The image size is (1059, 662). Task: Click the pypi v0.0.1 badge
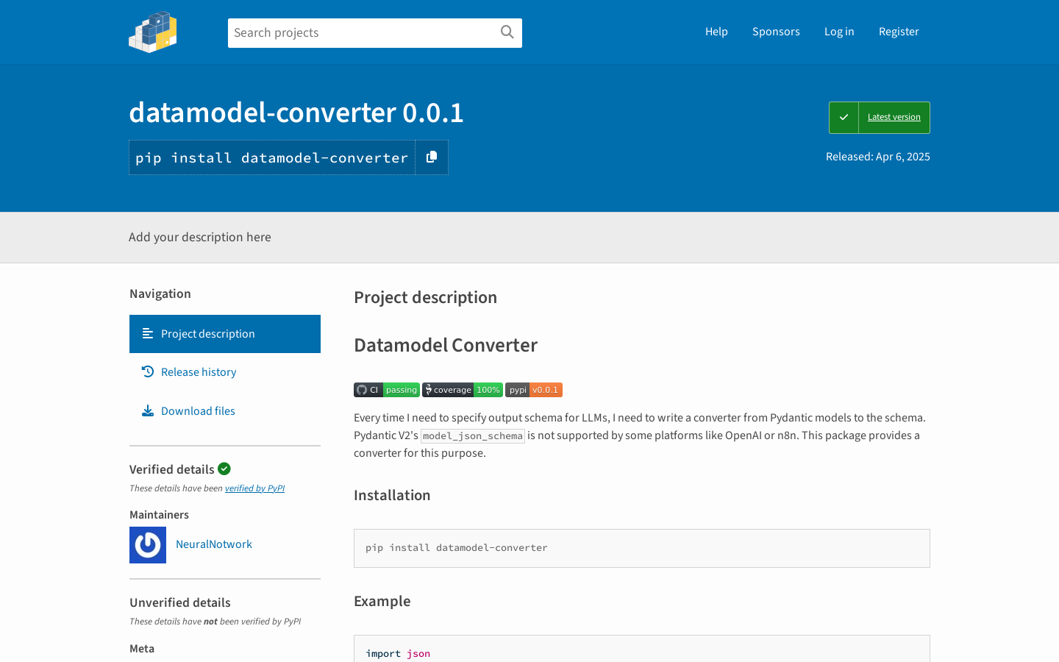[534, 390]
